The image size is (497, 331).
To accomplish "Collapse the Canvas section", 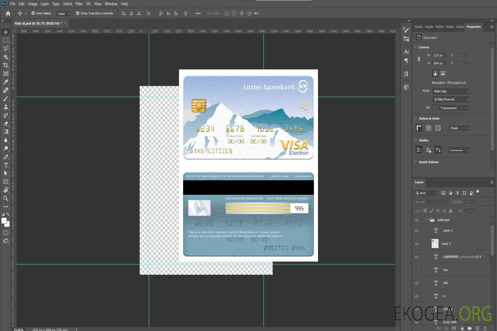I will tap(416, 47).
